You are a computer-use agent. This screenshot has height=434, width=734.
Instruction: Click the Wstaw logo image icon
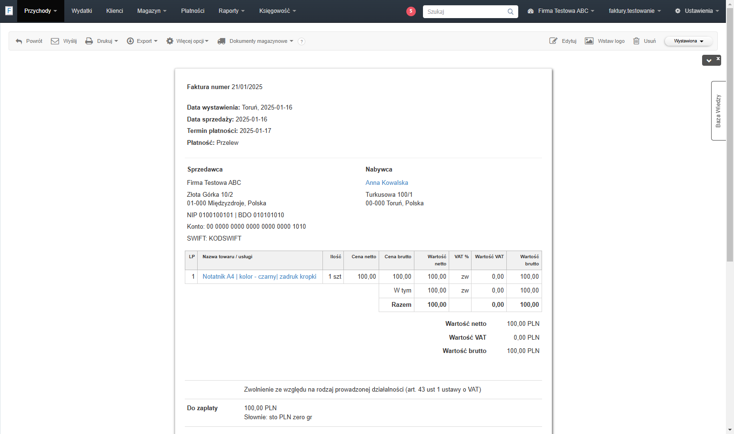[x=589, y=41]
